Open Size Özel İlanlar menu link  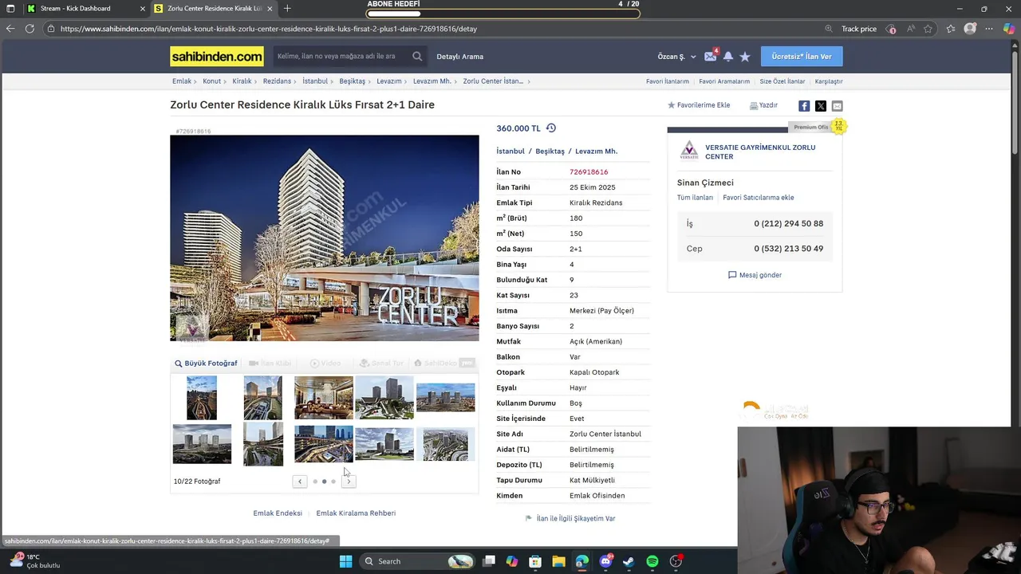782,81
